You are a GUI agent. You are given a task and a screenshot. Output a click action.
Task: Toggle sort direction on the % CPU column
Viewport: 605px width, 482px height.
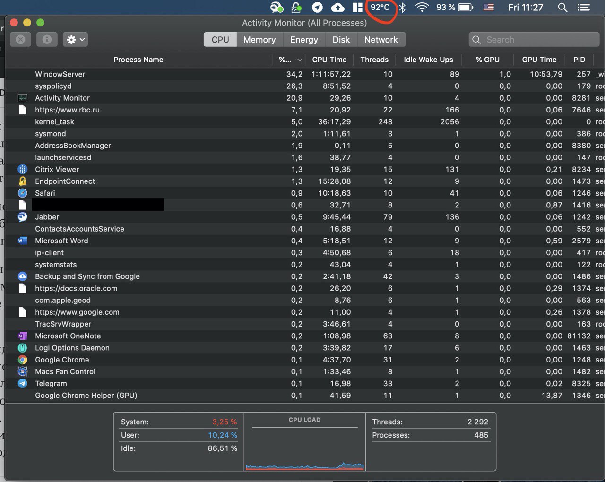[x=290, y=60]
